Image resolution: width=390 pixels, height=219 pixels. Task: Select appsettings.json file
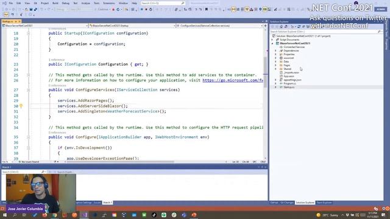(x=292, y=80)
